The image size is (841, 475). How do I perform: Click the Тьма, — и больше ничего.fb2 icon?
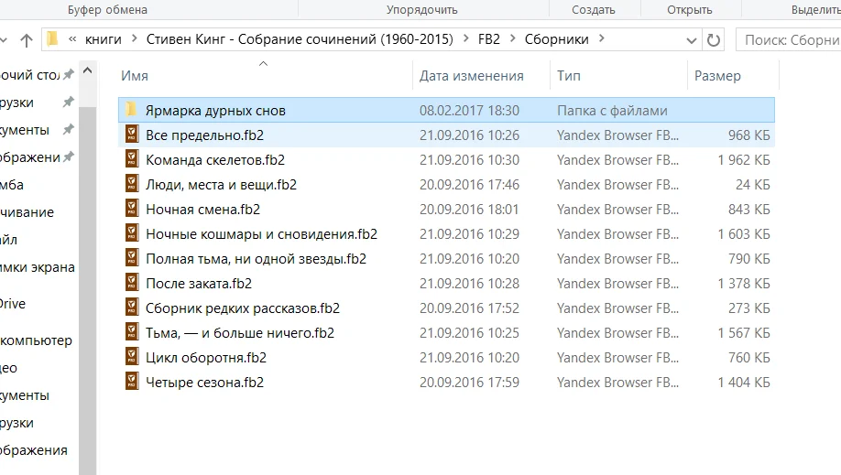point(132,332)
